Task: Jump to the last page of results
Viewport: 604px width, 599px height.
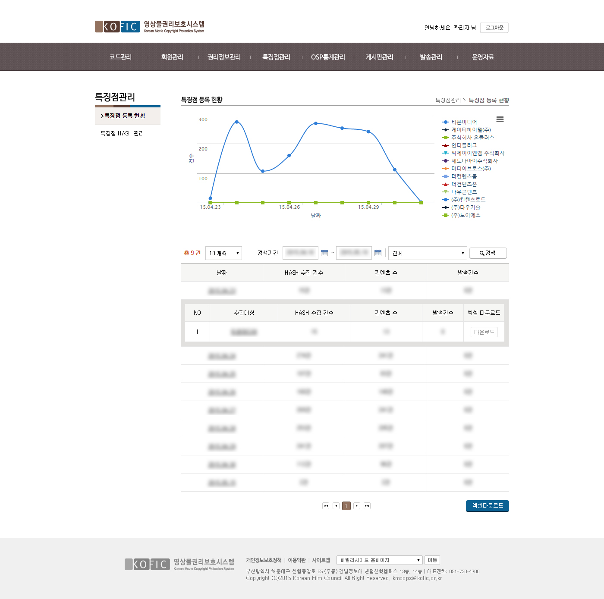Action: [367, 506]
